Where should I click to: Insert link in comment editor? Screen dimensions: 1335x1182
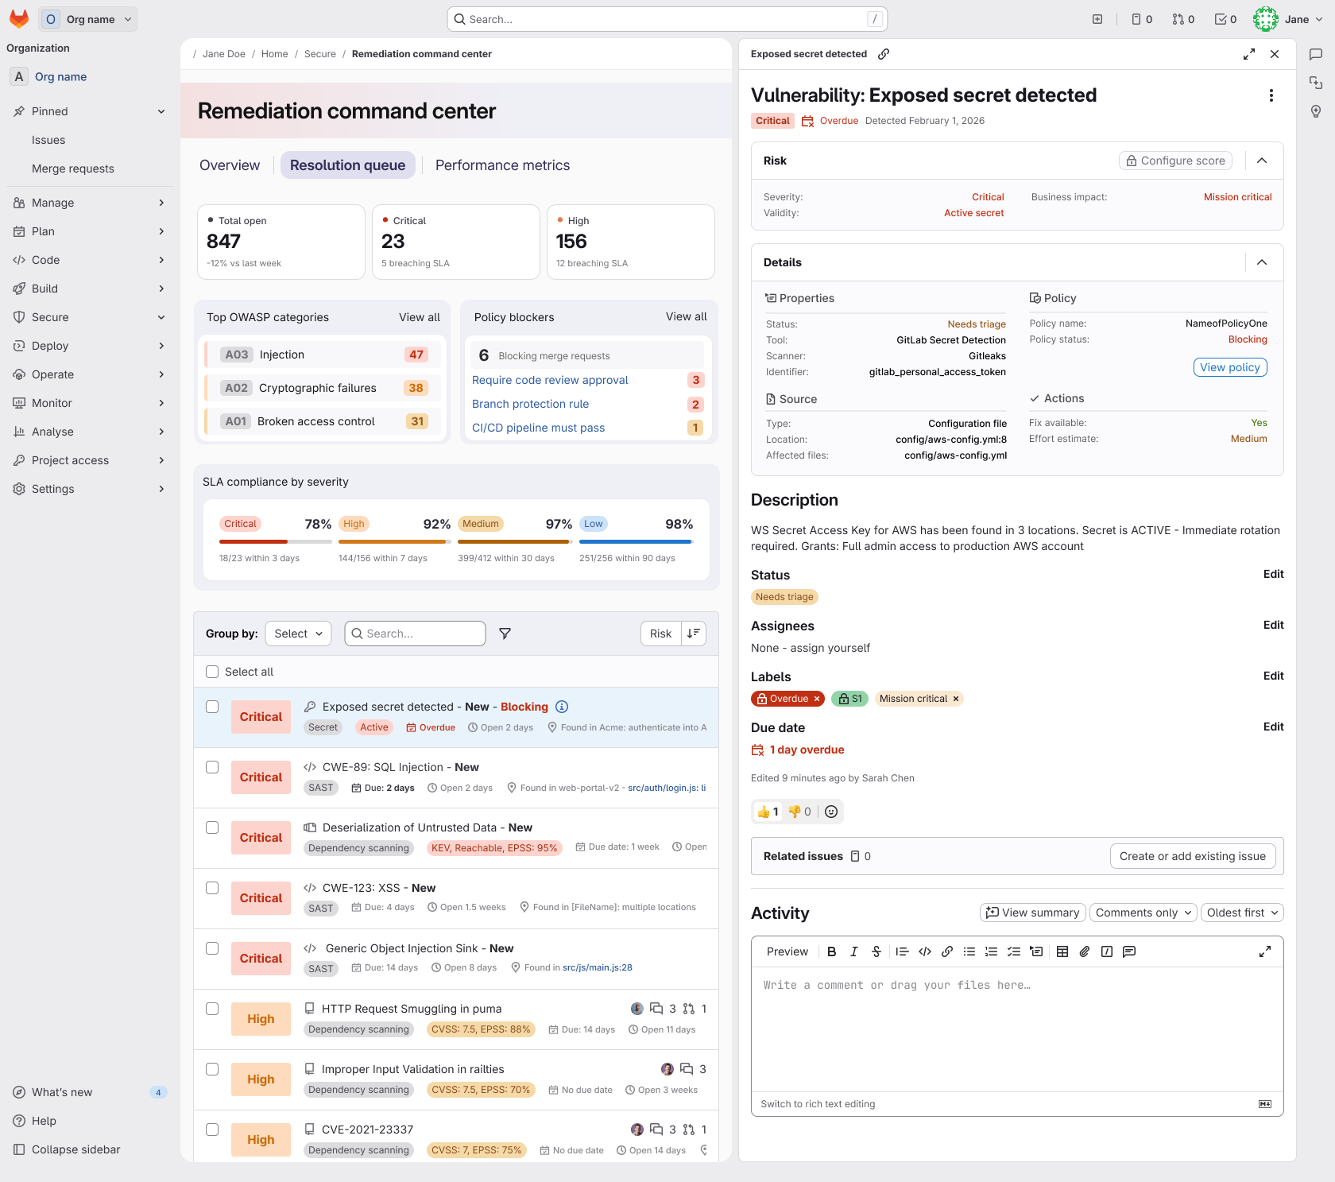[947, 951]
